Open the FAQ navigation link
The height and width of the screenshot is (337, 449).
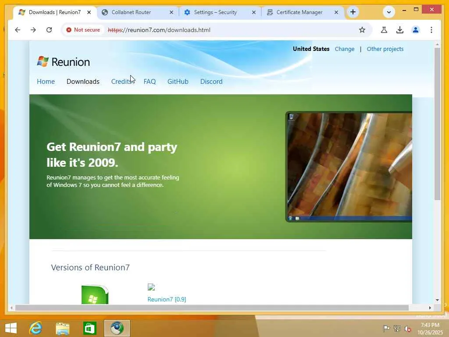[x=150, y=81]
